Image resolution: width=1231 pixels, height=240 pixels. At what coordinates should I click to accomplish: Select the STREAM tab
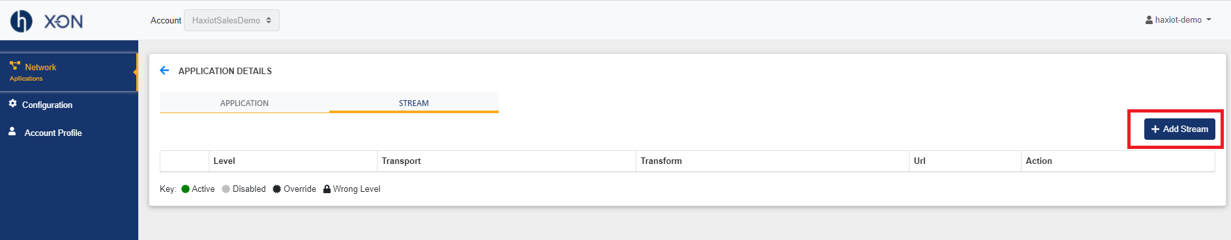(414, 103)
